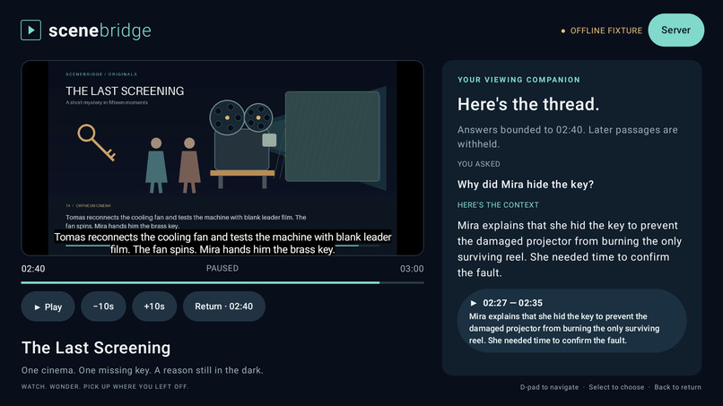Skip forward with the +10s button
This screenshot has height=406, width=723.
tap(154, 307)
